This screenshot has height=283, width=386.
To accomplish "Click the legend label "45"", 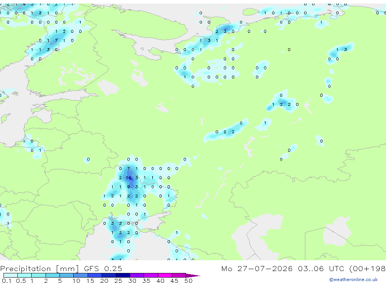I will (x=174, y=281).
